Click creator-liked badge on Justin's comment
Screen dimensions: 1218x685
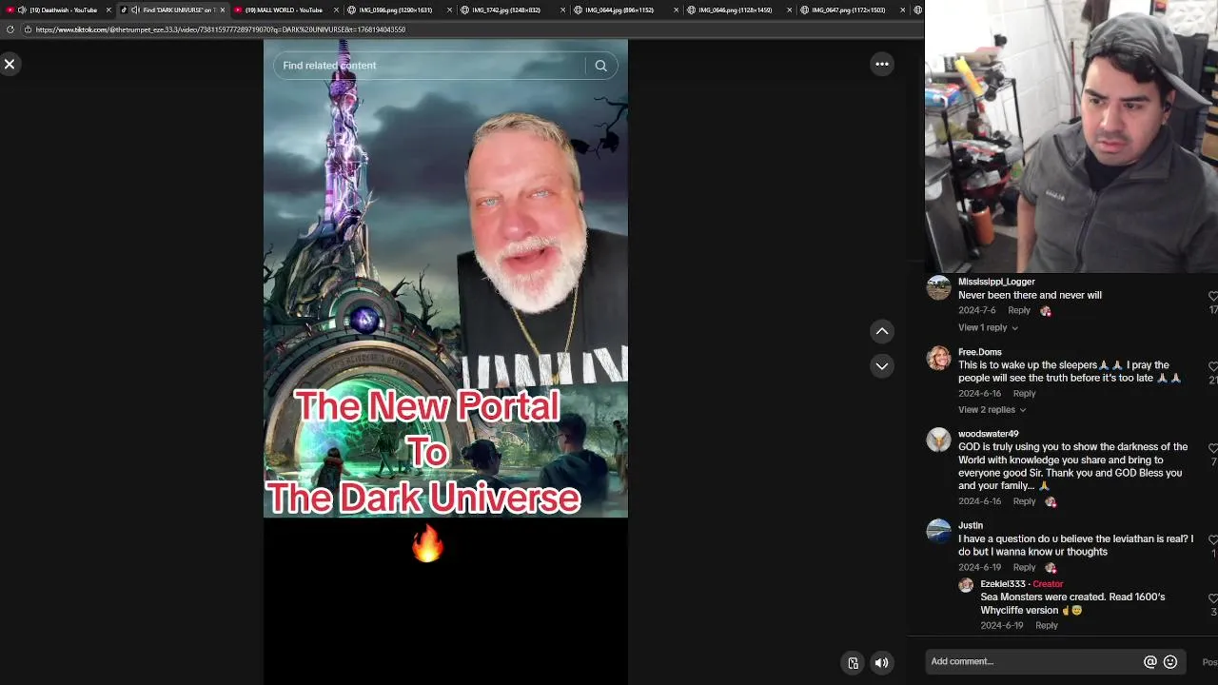point(1051,569)
